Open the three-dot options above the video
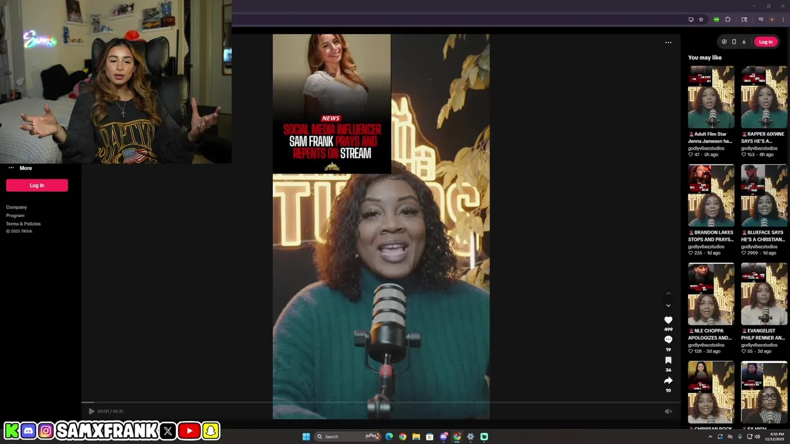This screenshot has height=444, width=790. [668, 43]
